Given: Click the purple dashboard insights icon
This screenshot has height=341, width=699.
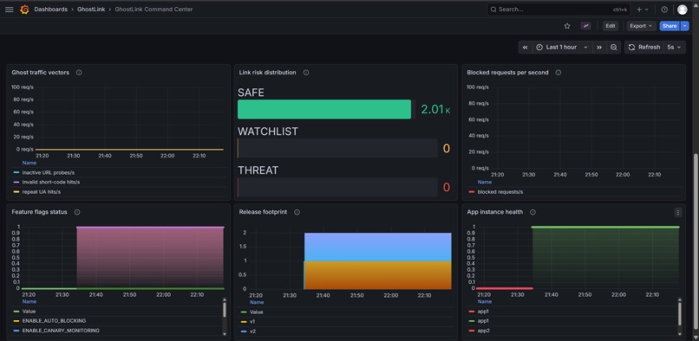Looking at the screenshot, I should click(585, 26).
